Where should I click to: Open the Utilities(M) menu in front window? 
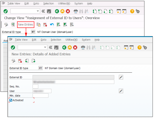(x=71, y=40)
